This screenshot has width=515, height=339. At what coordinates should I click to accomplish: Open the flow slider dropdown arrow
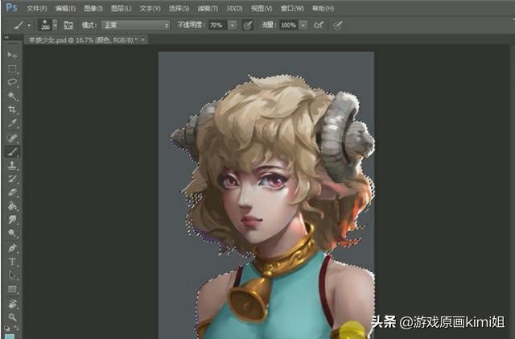(x=303, y=25)
